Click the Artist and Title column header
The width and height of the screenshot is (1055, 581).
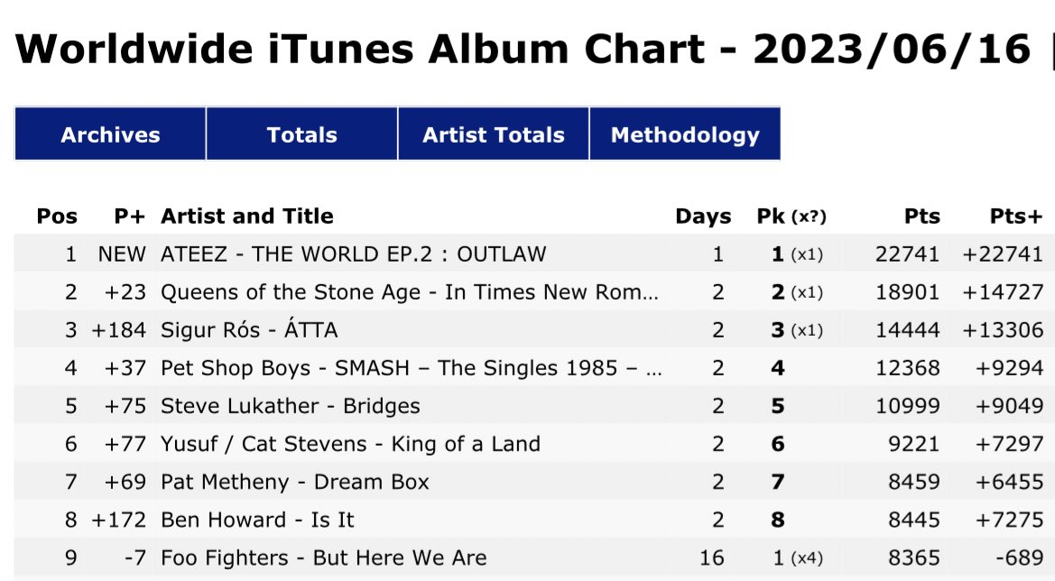pos(247,216)
